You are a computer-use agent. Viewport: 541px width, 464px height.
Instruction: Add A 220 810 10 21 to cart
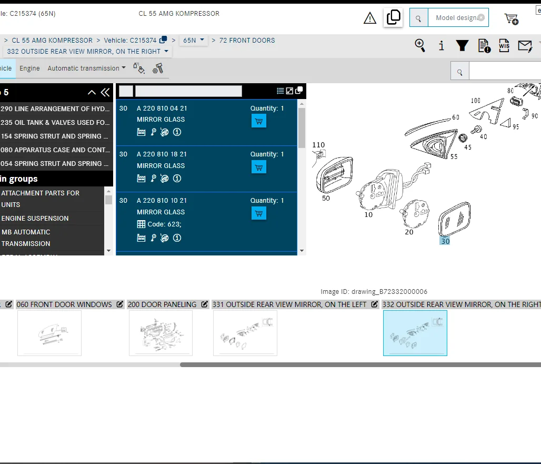coord(259,213)
